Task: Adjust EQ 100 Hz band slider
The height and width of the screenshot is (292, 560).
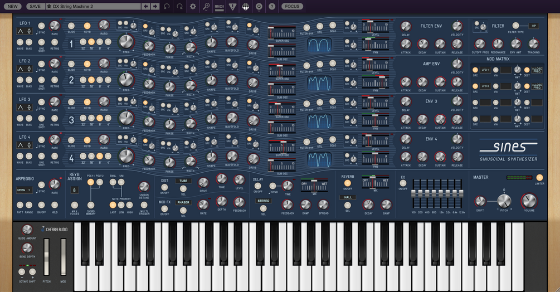Action: tap(413, 194)
